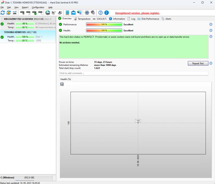The height and width of the screenshot is (184, 215).
Task: Click the 100 data point label in graph
Action: (x=138, y=121)
